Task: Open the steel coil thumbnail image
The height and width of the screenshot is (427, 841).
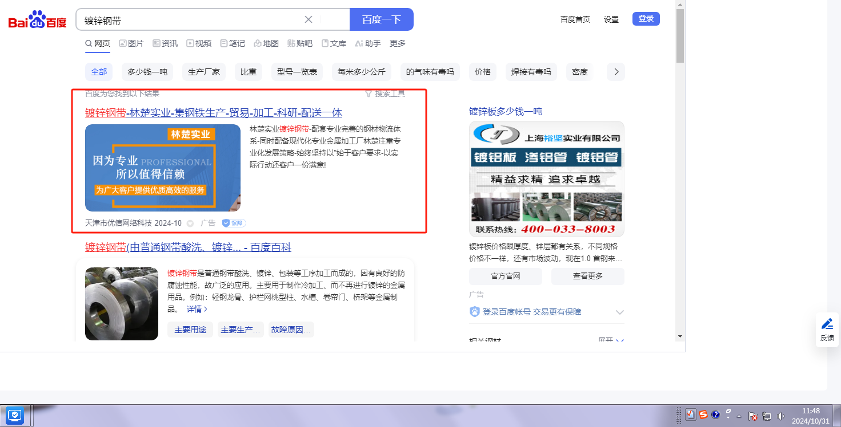Action: point(122,304)
